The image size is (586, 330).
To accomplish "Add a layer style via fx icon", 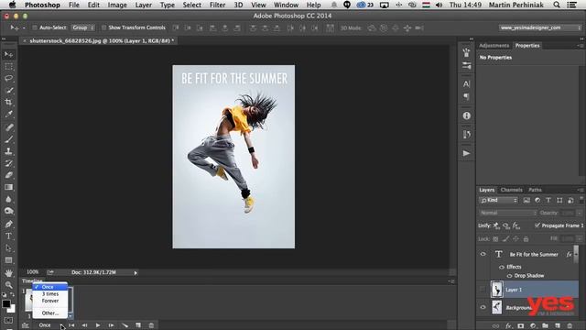I will point(508,326).
